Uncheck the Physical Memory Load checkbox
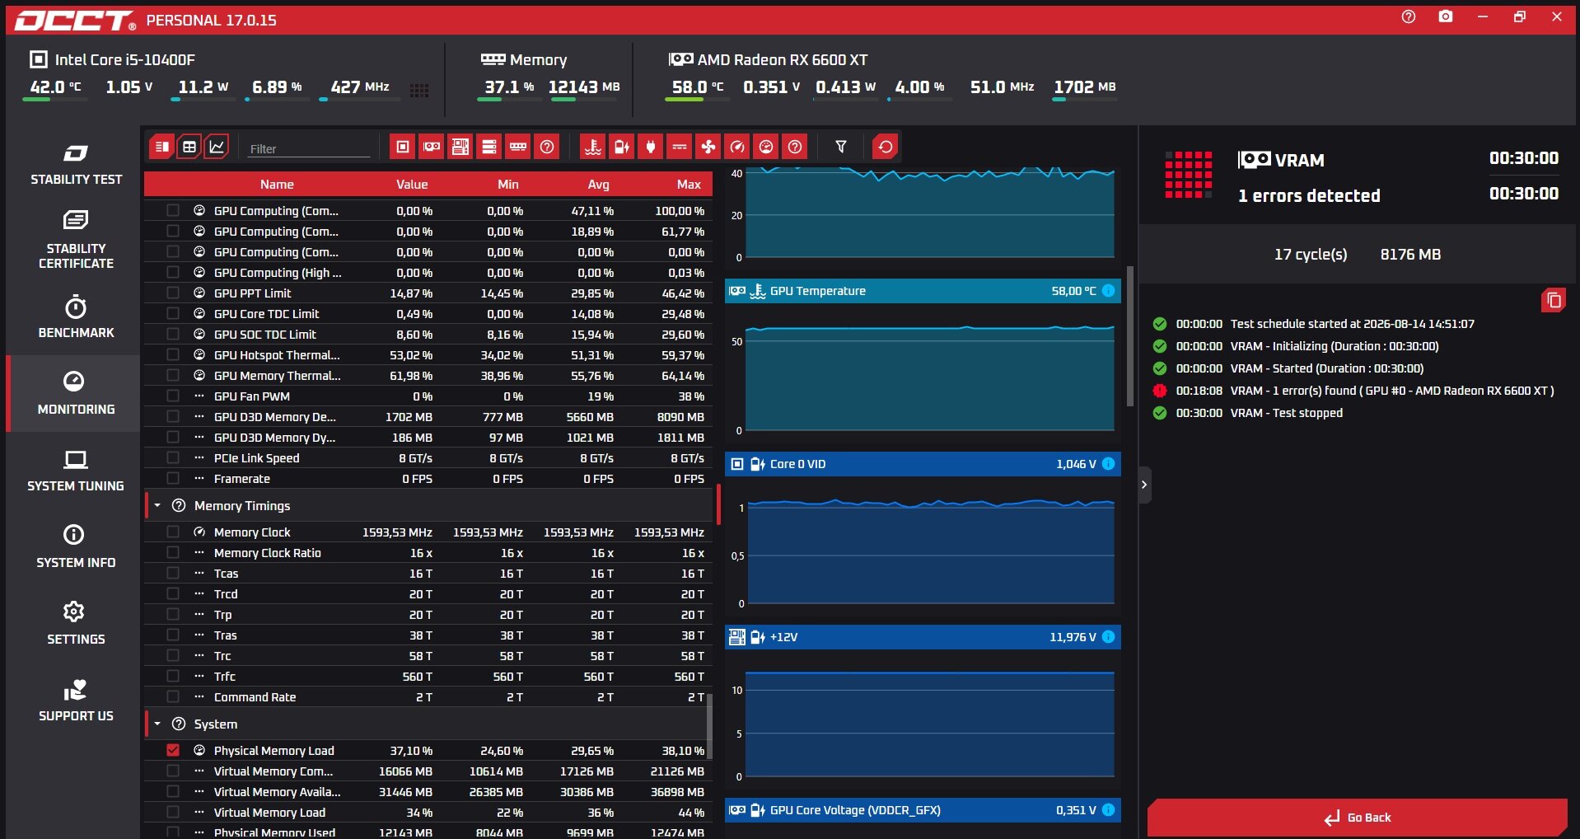 pos(173,750)
